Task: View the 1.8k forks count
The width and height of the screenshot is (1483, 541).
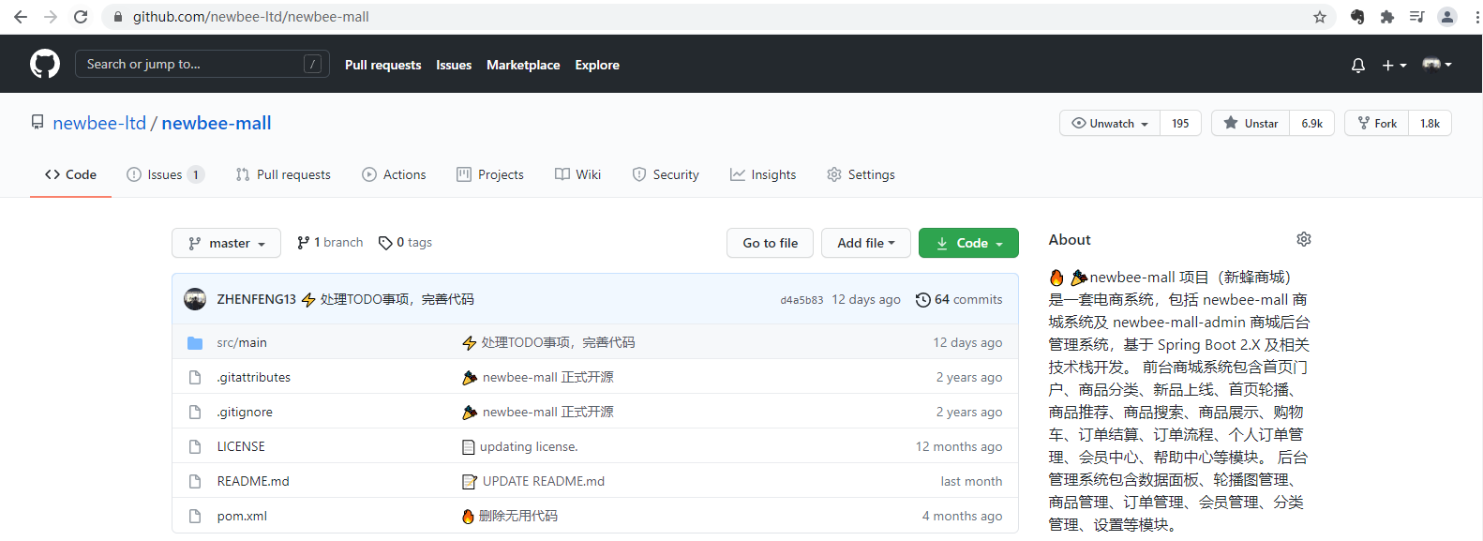Action: [x=1430, y=123]
